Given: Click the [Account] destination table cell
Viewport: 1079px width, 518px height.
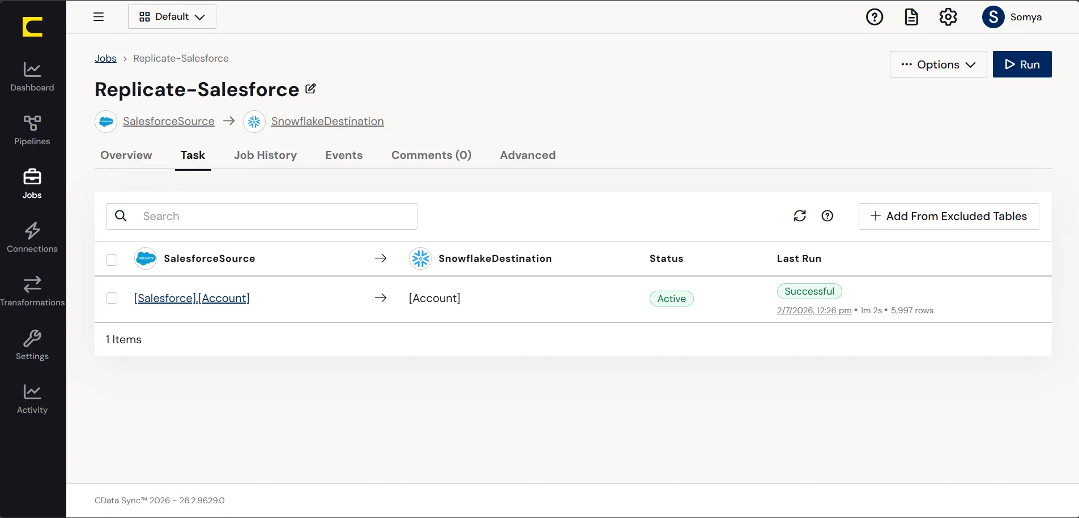Looking at the screenshot, I should 434,298.
